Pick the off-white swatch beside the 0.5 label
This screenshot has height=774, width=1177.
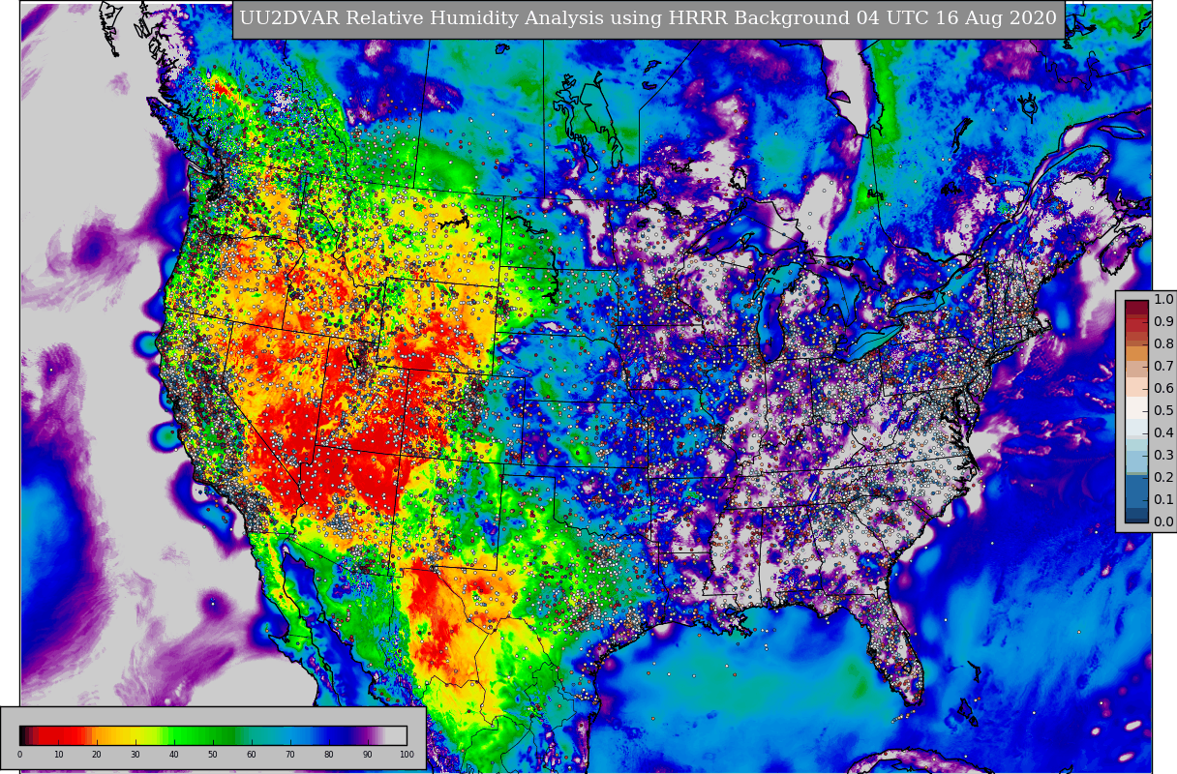point(1137,405)
